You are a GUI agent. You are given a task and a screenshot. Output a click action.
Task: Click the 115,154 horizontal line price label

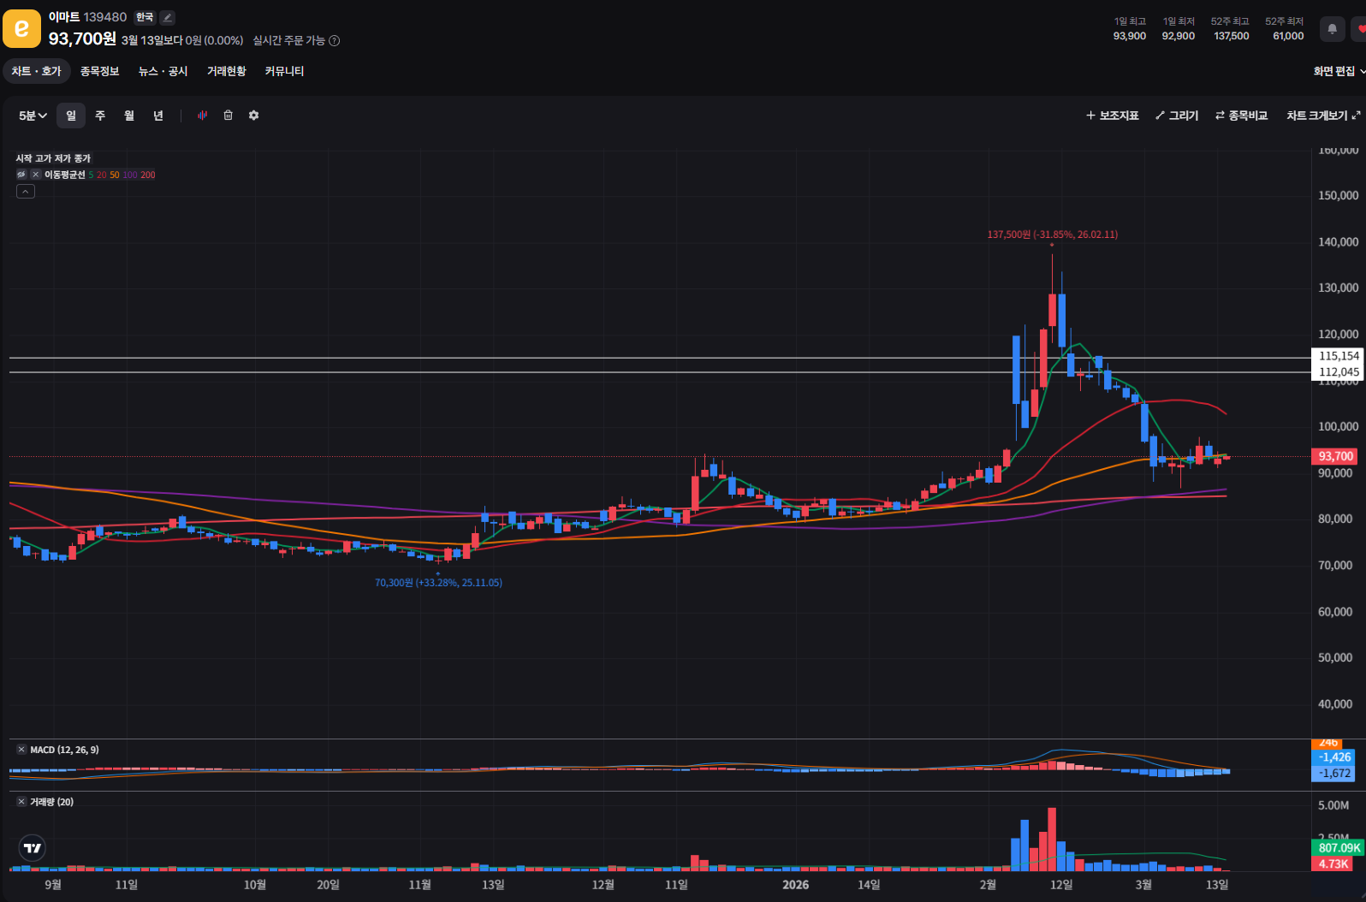click(x=1339, y=356)
